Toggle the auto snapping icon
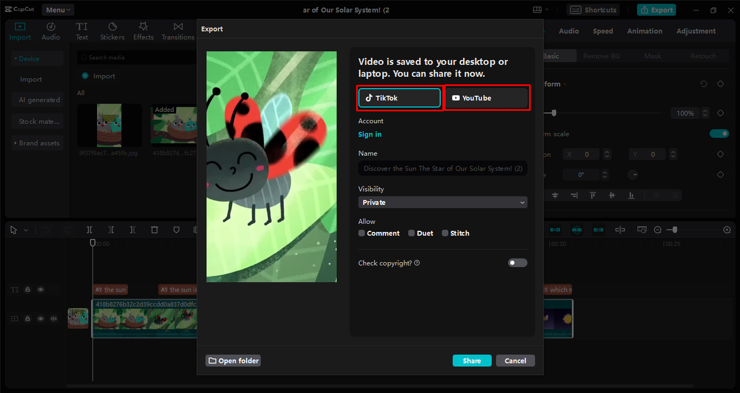The height and width of the screenshot is (393, 740). (x=576, y=230)
